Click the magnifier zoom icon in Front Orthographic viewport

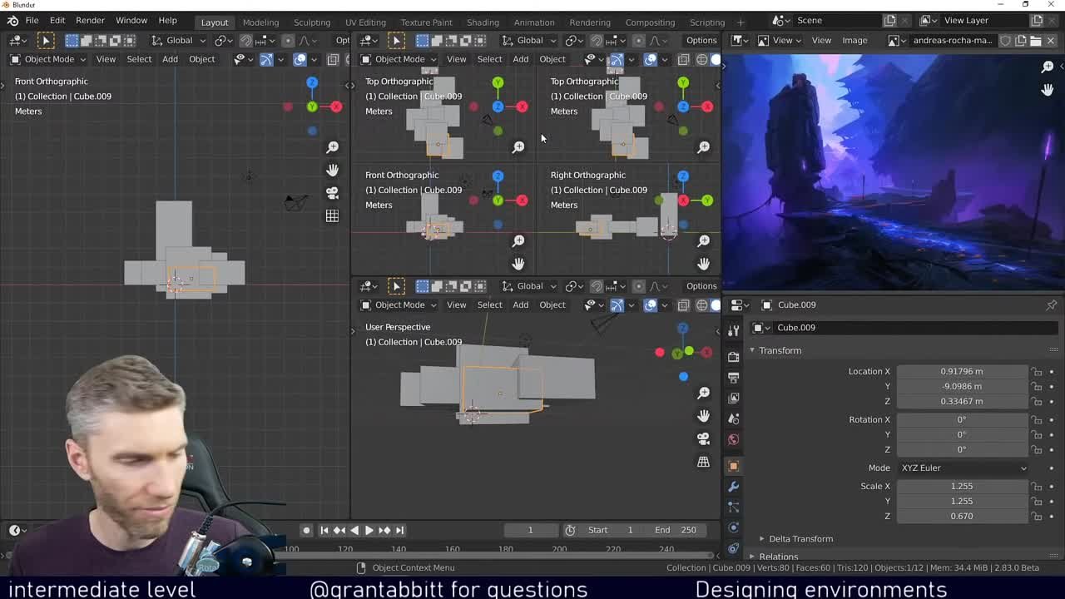click(333, 146)
